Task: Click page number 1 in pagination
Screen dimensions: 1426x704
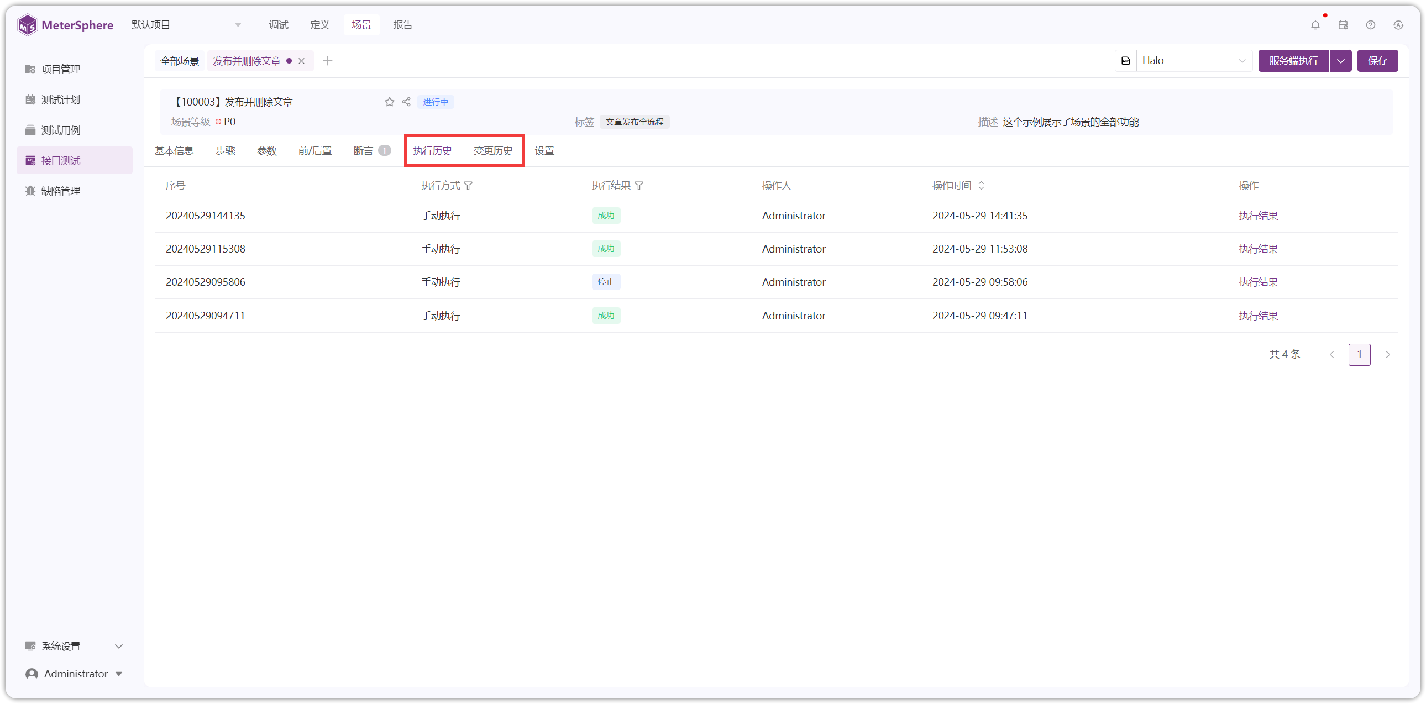Action: [1360, 354]
